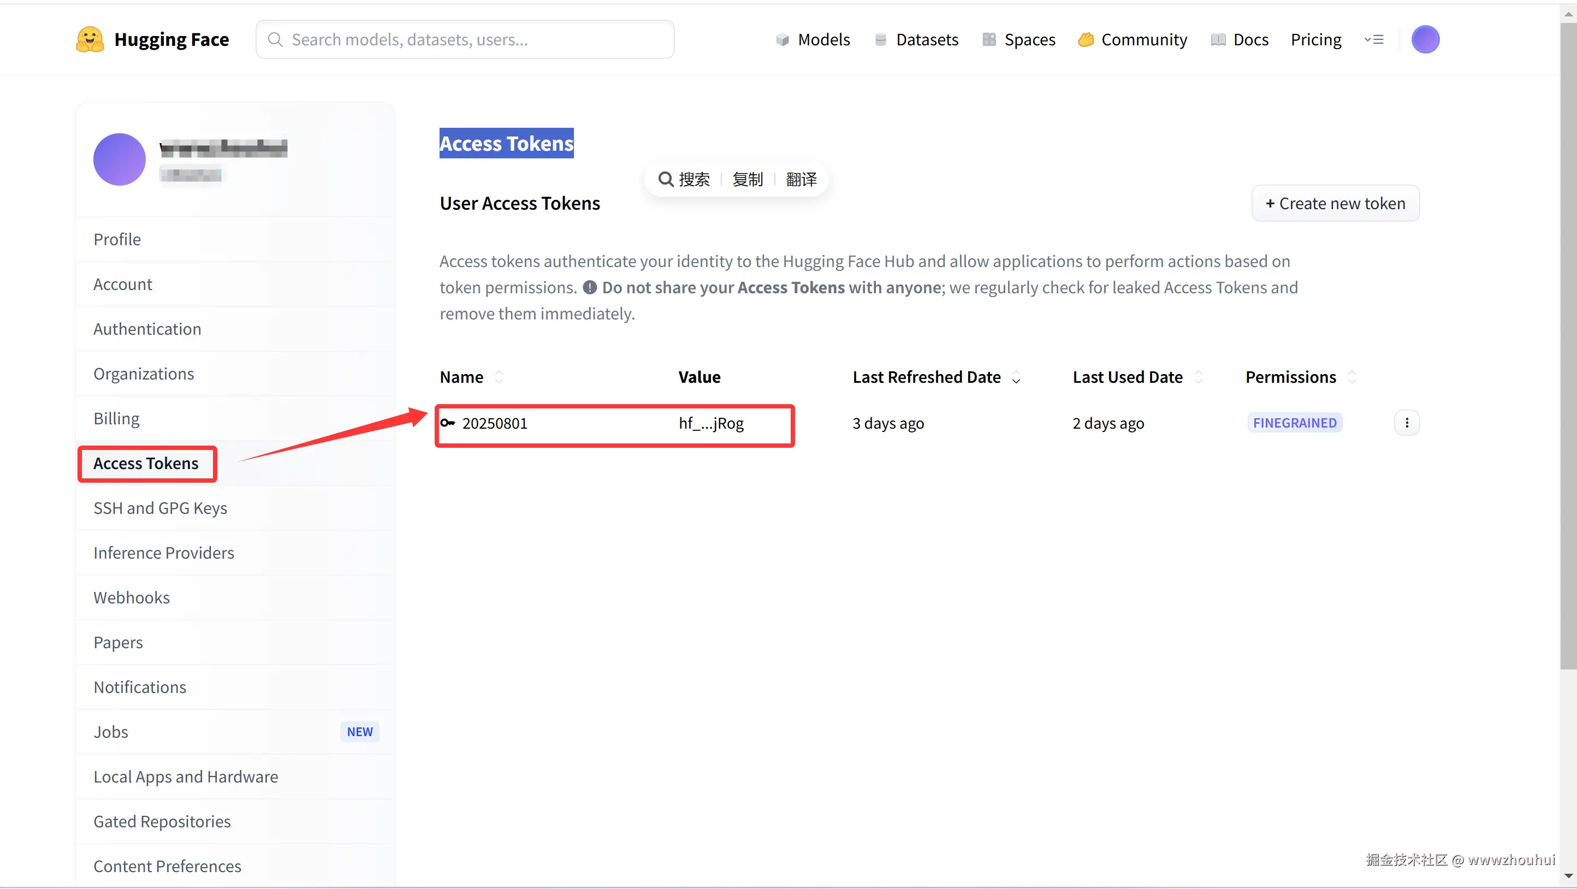Open the Models page
This screenshot has height=889, width=1577.
813,39
